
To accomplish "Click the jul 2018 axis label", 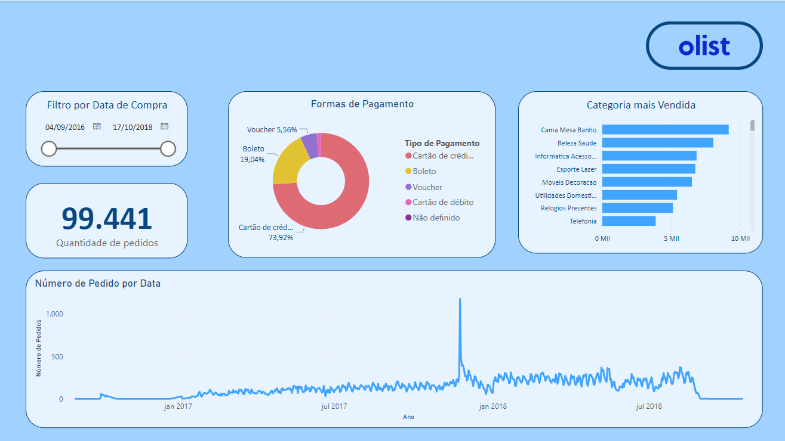I will tap(649, 406).
